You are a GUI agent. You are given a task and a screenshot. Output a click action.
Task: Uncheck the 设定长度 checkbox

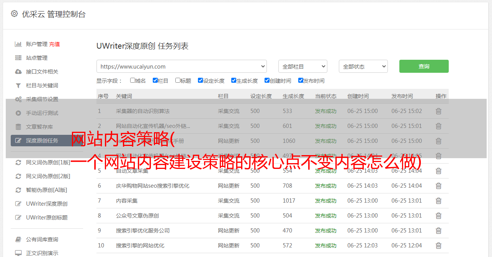coord(200,80)
